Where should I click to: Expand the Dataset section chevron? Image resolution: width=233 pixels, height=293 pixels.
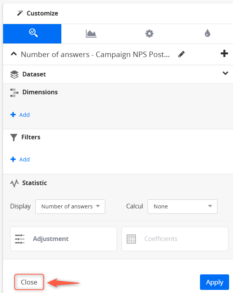(x=225, y=73)
